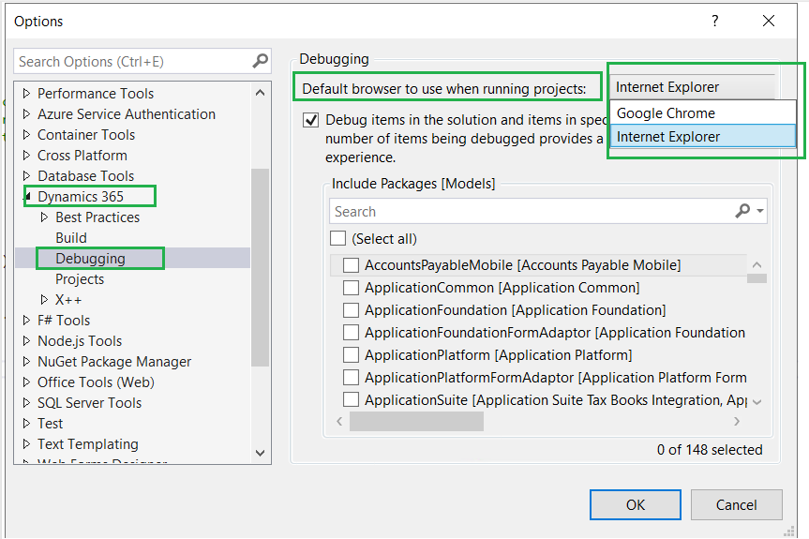This screenshot has height=539, width=809.
Task: Select the X++ tree item label
Action: click(68, 300)
